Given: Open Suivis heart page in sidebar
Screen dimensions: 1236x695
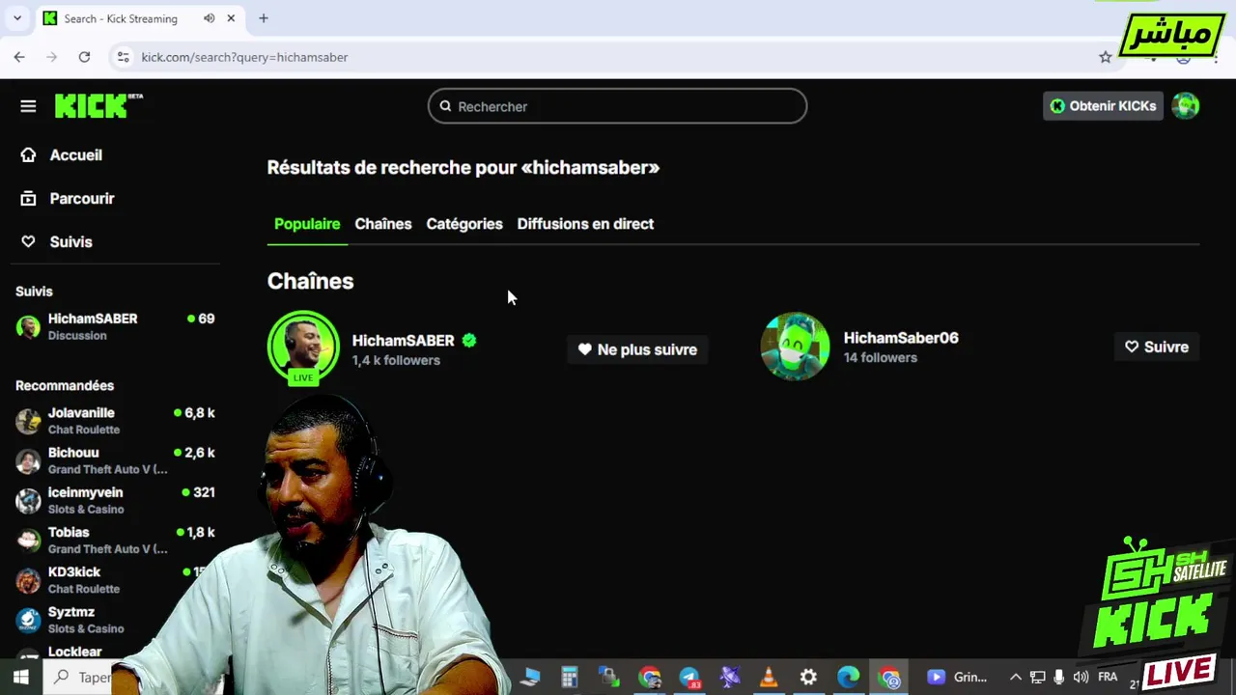Looking at the screenshot, I should point(70,242).
